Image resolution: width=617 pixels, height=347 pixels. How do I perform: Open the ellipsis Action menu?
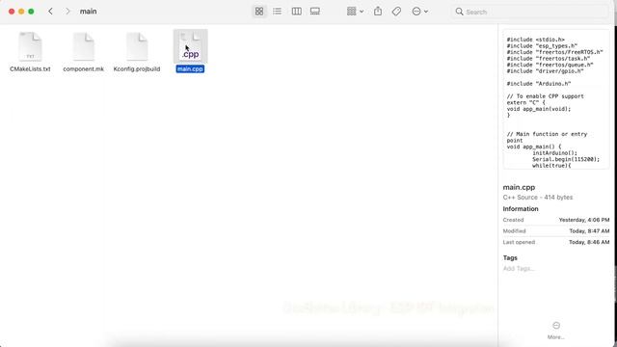(x=420, y=12)
